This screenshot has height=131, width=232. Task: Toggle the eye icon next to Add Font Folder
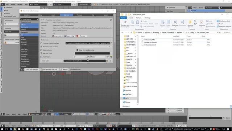tap(108, 57)
